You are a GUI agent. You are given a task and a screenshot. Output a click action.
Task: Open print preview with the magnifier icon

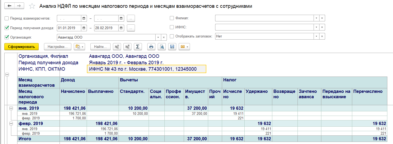tap(162, 47)
